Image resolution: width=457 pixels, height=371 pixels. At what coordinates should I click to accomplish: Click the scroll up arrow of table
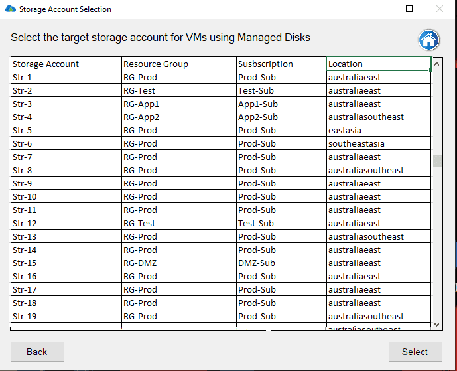437,64
